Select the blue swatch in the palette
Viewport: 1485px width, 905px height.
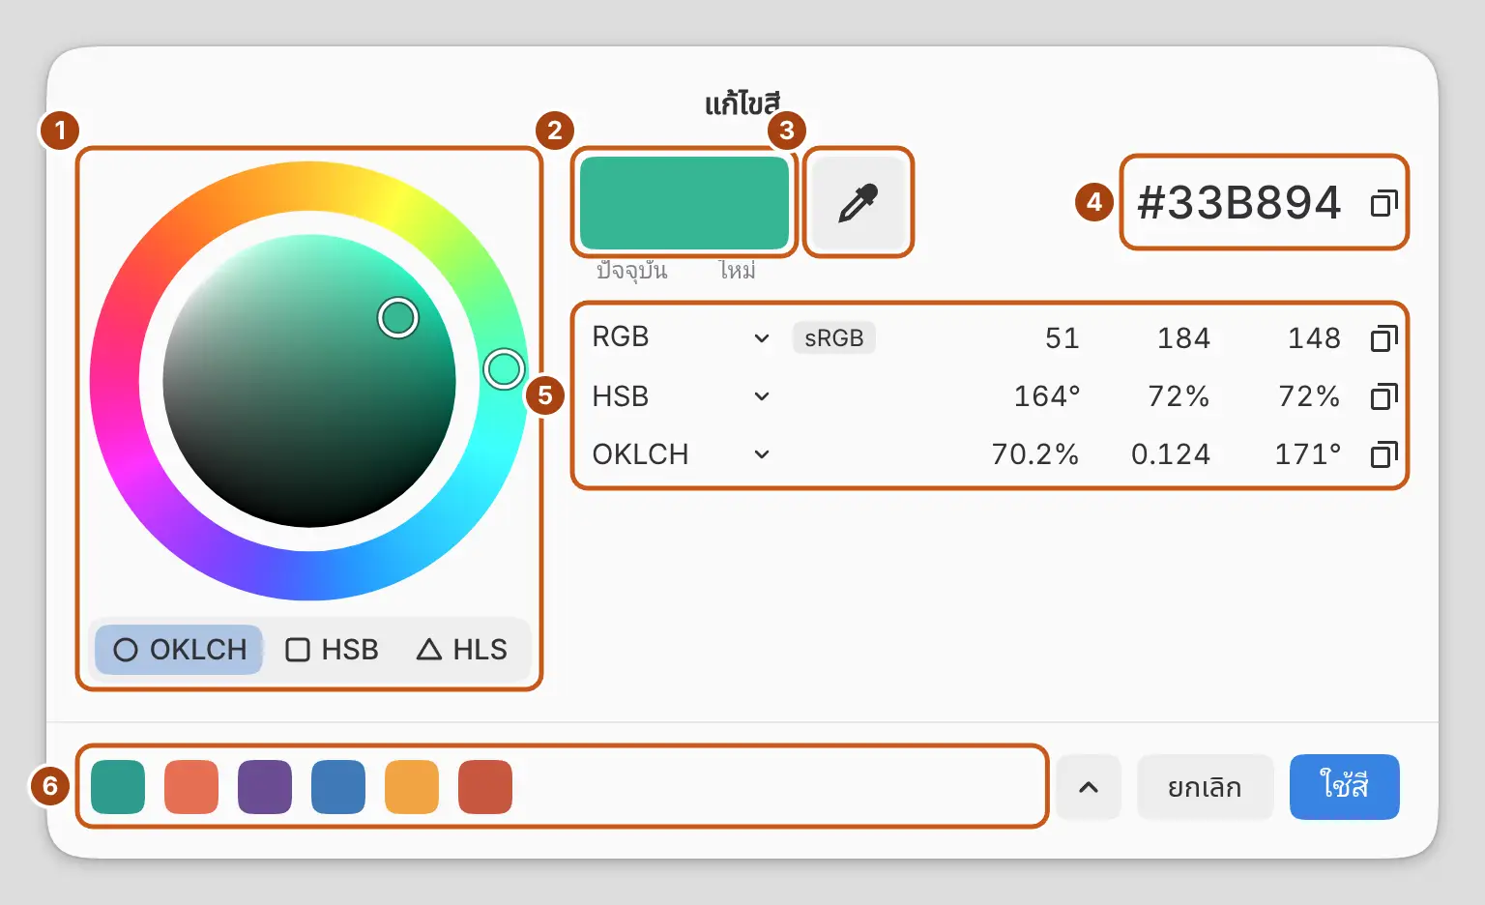338,787
